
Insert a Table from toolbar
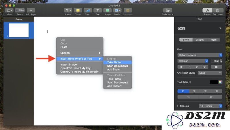[78, 10]
